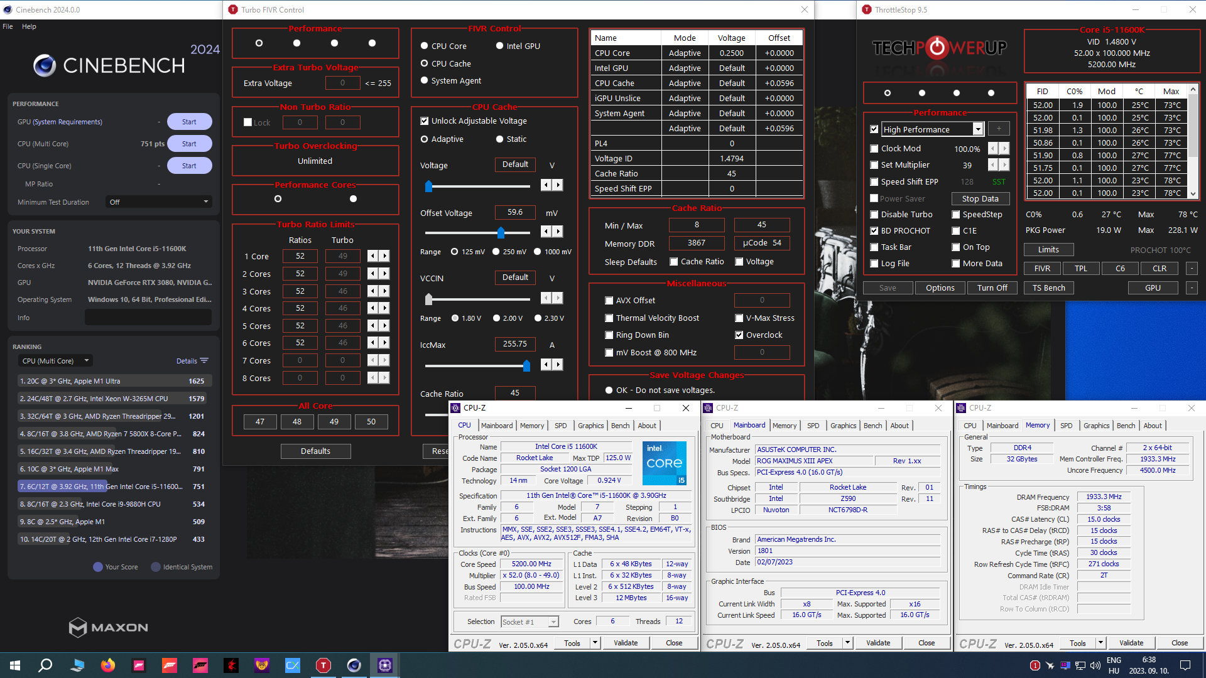Start the CPU (Single Core) test
This screenshot has width=1206, height=678.
click(x=189, y=166)
